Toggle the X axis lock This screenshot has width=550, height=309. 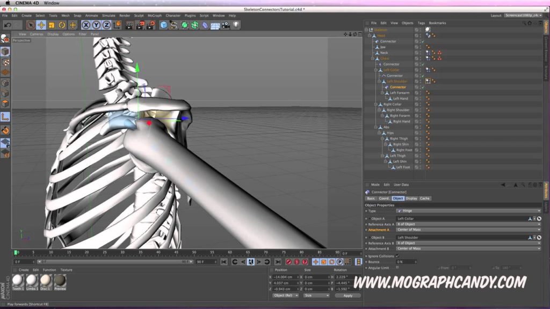pyautogui.click(x=85, y=25)
